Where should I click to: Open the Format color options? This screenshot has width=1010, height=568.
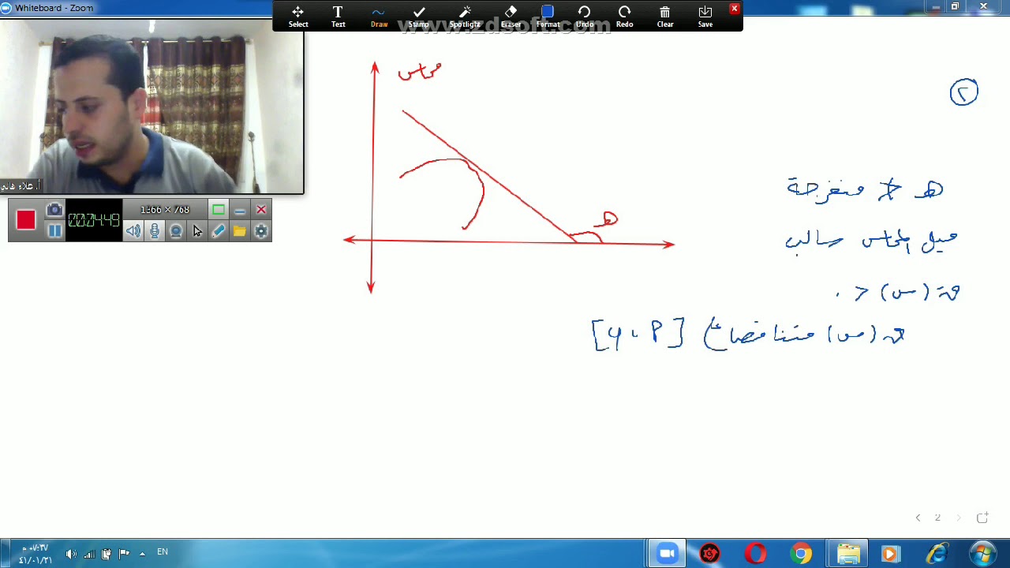[548, 16]
